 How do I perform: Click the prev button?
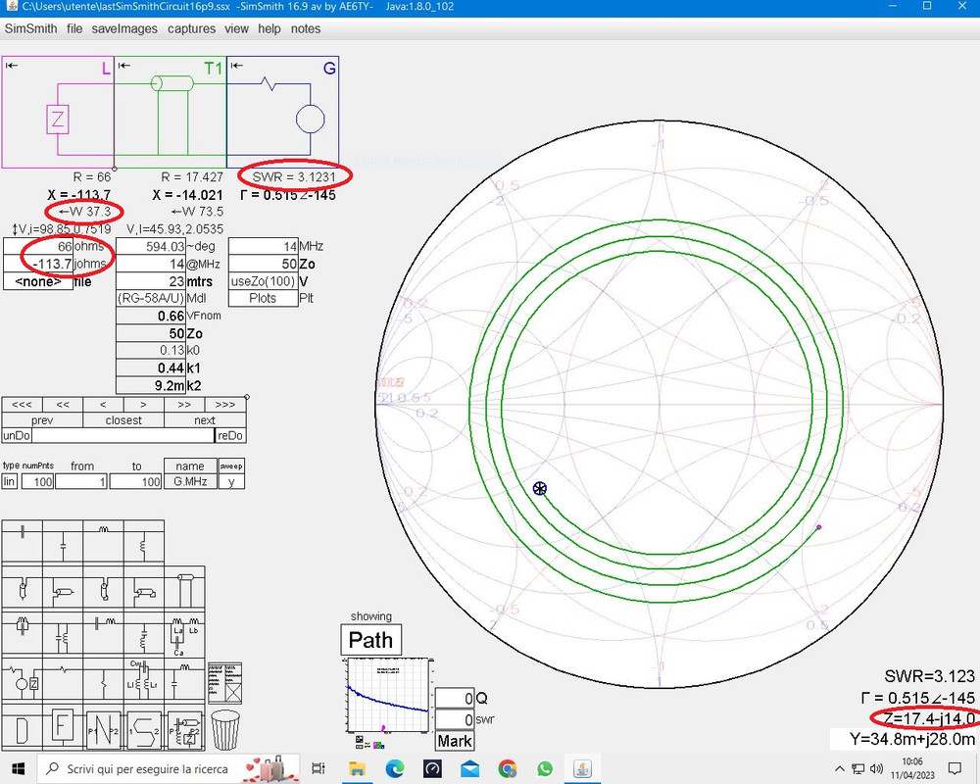point(42,420)
